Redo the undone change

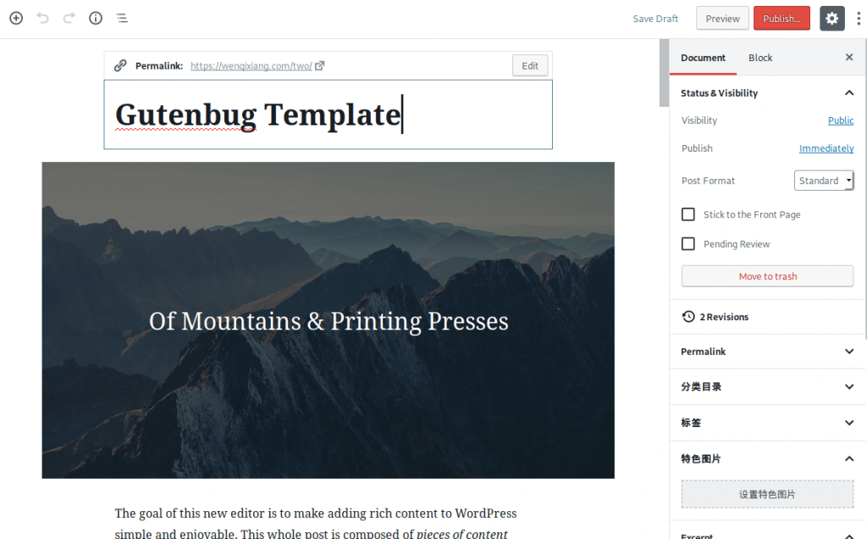69,19
